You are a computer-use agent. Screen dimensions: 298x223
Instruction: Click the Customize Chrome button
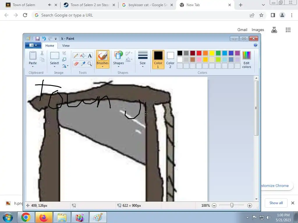[x=276, y=186]
